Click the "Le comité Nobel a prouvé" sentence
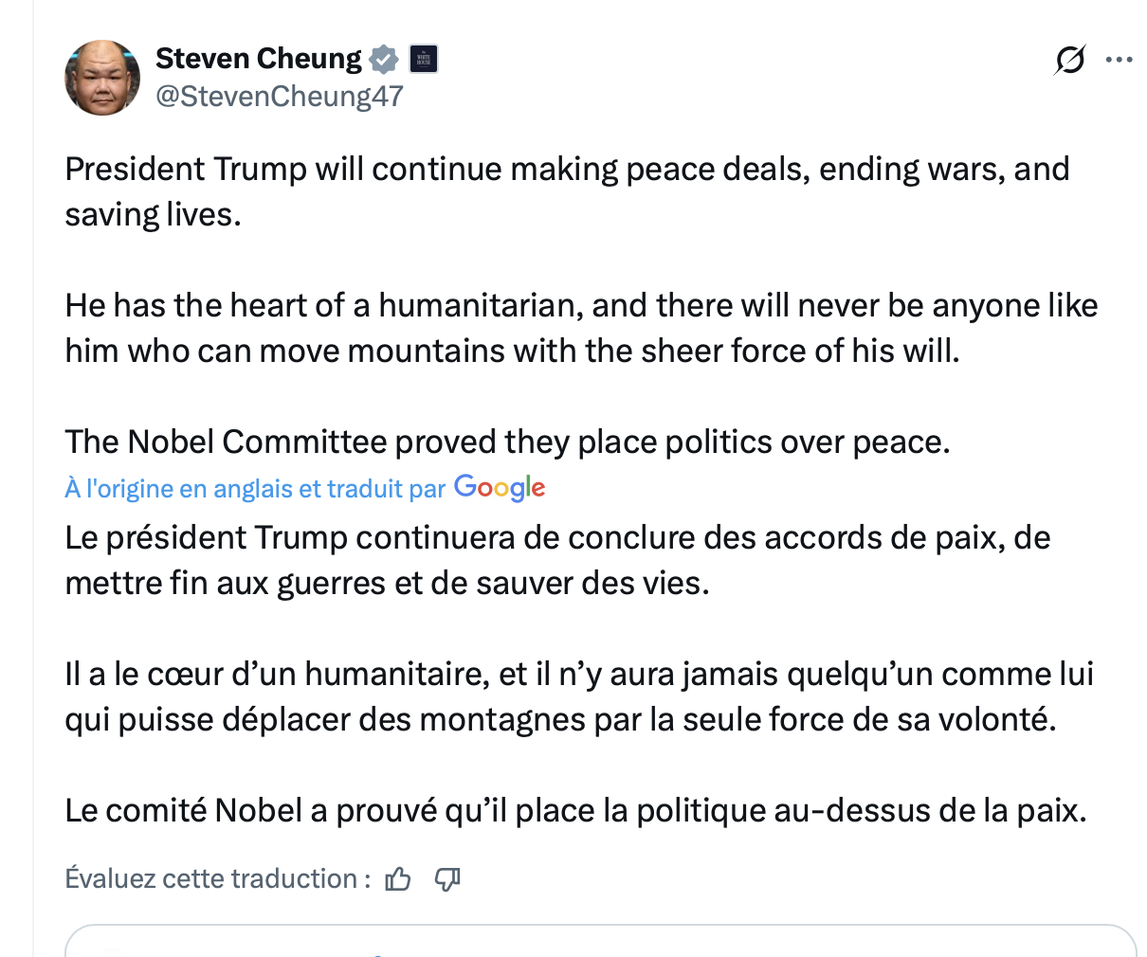This screenshot has width=1147, height=957. [575, 811]
